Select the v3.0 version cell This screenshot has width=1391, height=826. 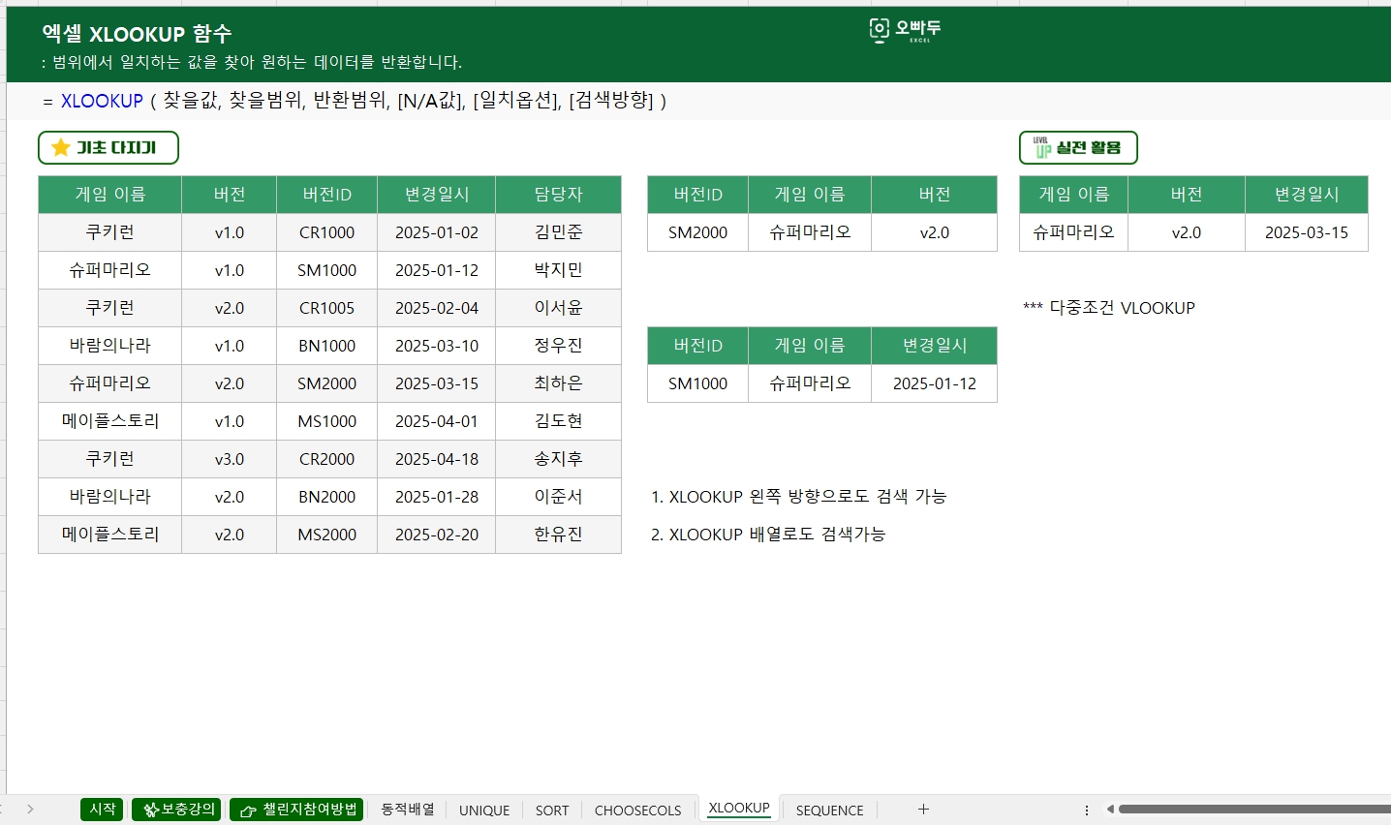[229, 459]
